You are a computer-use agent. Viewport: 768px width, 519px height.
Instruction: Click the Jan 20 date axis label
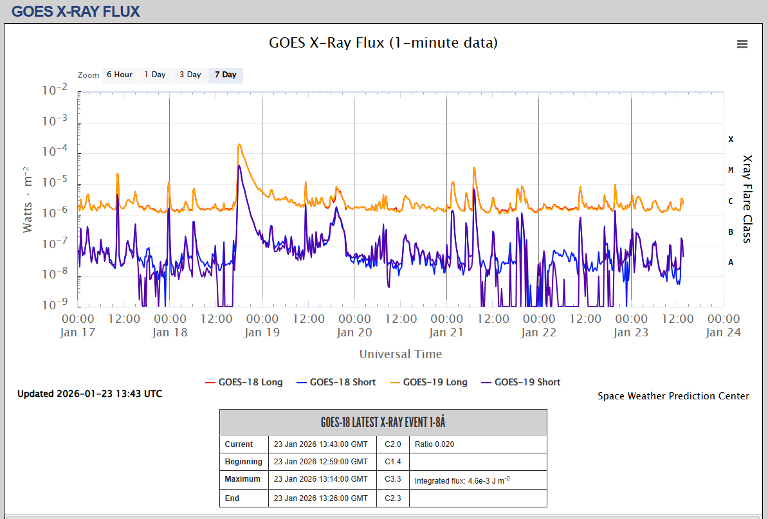tap(354, 332)
